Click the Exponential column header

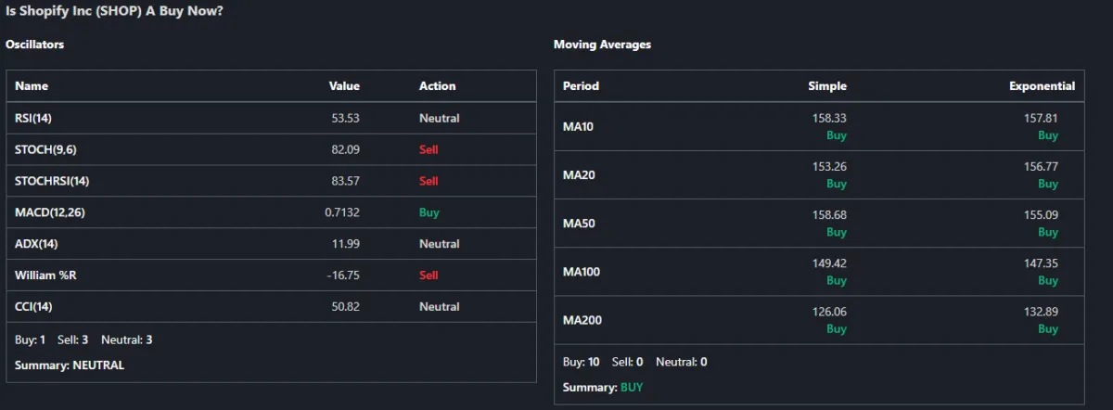[1042, 86]
